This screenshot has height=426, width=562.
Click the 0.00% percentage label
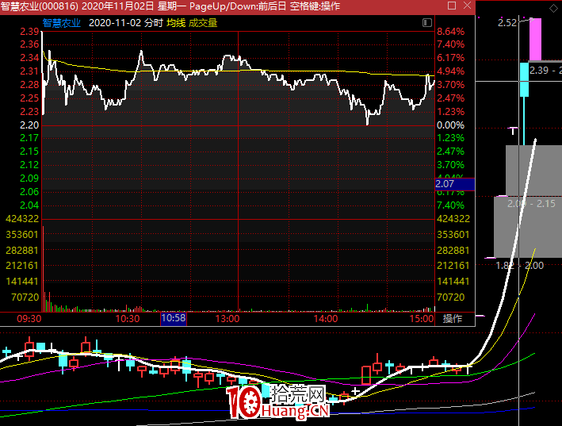pos(450,125)
